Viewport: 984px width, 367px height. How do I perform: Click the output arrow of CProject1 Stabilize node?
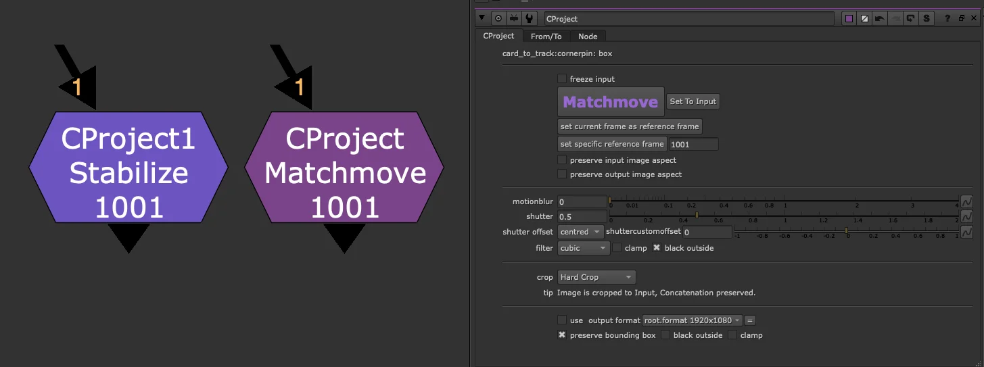coord(128,237)
